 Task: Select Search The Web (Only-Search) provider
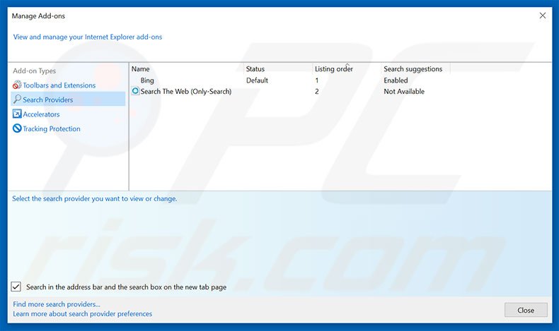pos(185,91)
